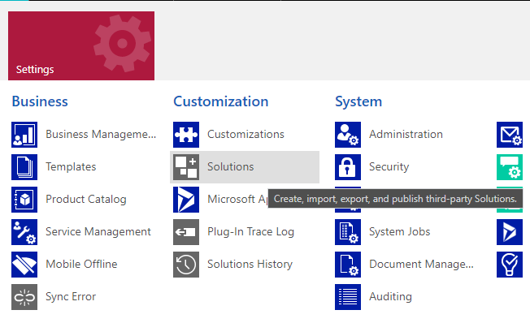The width and height of the screenshot is (530, 323).
Task: Open Mobile Offline settings
Action: 81,264
